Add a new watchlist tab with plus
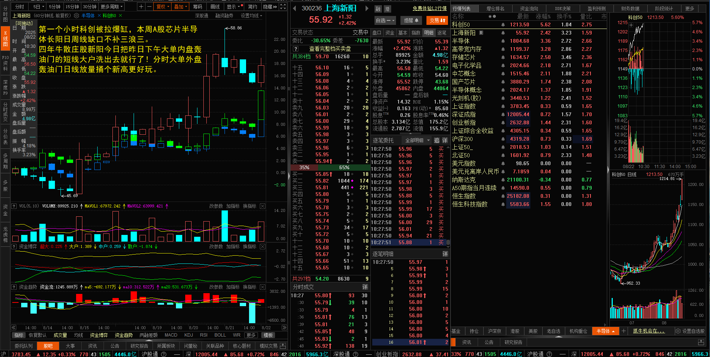This screenshot has height=357, width=710. 624,331
